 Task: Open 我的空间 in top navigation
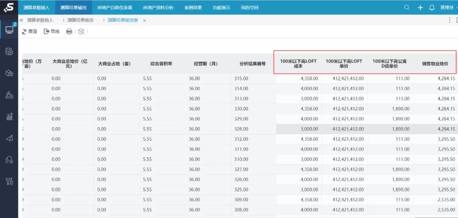[x=249, y=8]
